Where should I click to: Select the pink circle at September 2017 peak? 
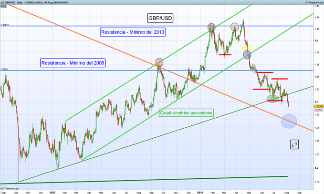click(x=159, y=62)
